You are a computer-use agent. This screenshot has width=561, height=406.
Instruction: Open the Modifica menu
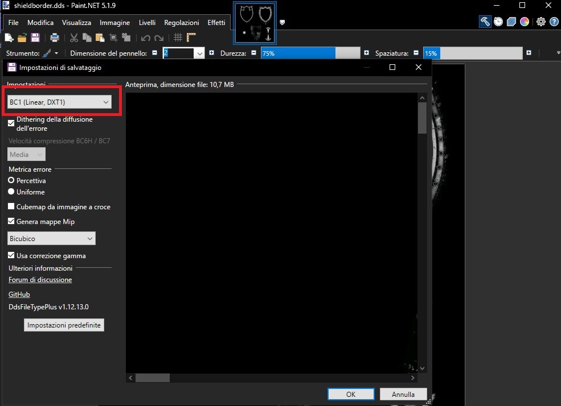pos(40,23)
